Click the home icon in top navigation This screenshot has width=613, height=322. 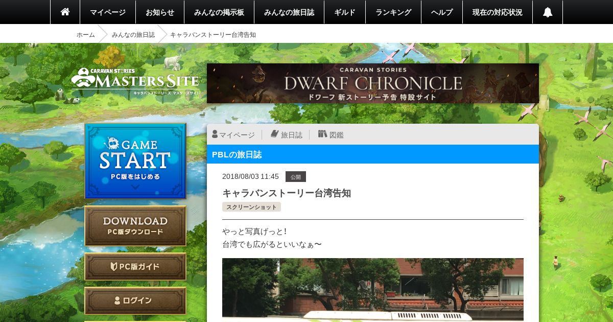(65, 12)
